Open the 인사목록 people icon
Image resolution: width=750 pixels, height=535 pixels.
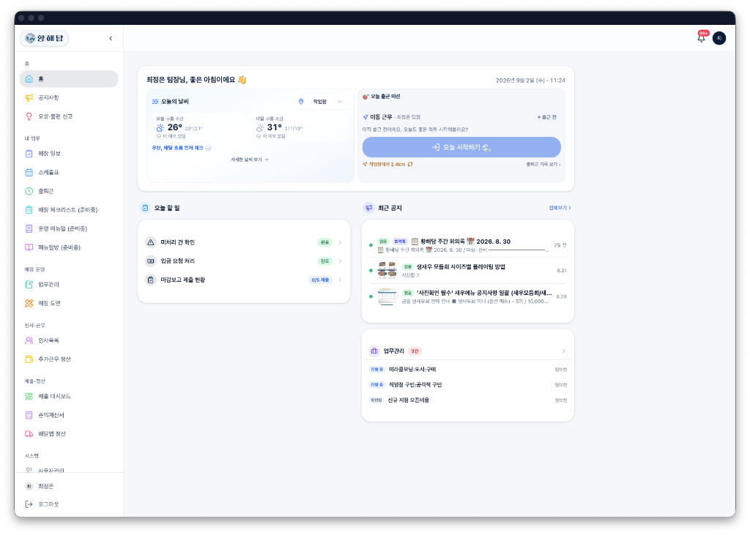(x=29, y=340)
